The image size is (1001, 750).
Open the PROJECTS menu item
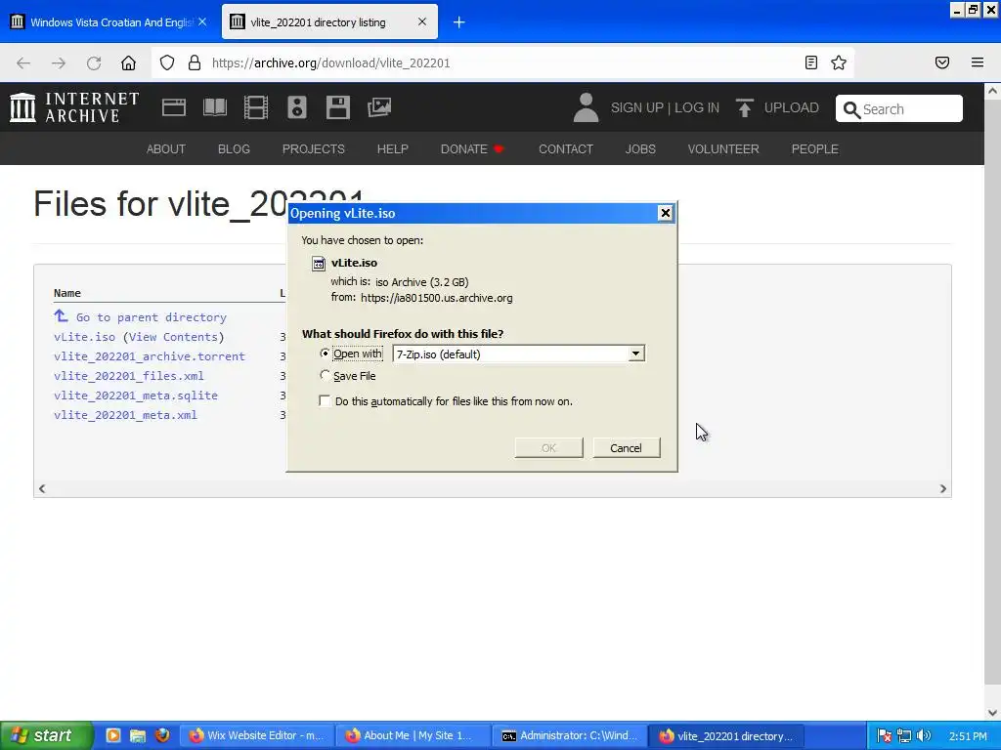pos(314,148)
